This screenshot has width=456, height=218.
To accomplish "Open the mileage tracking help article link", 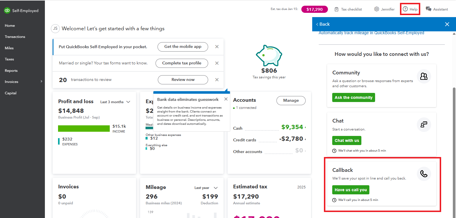I will [x=371, y=33].
